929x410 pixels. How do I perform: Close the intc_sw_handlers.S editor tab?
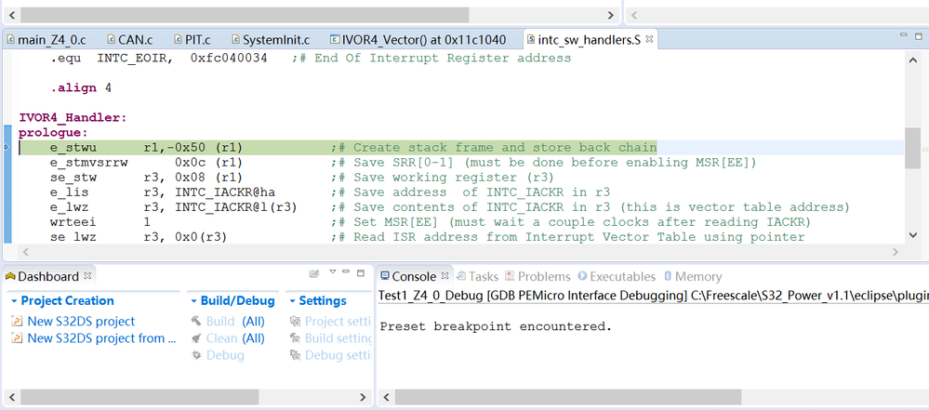[650, 40]
